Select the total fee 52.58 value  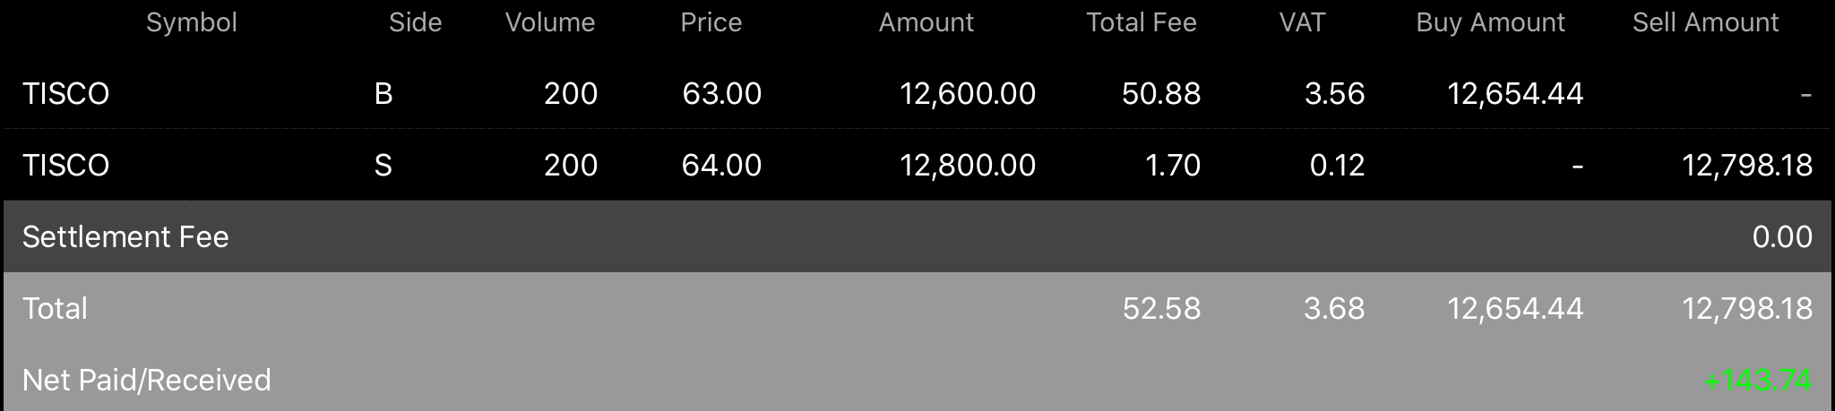(x=1161, y=308)
